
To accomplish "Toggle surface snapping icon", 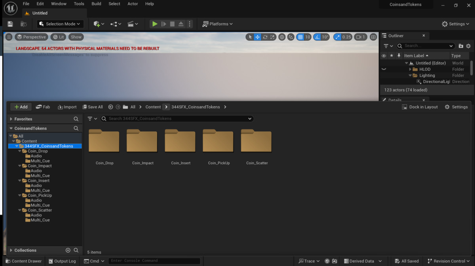I will (291, 37).
